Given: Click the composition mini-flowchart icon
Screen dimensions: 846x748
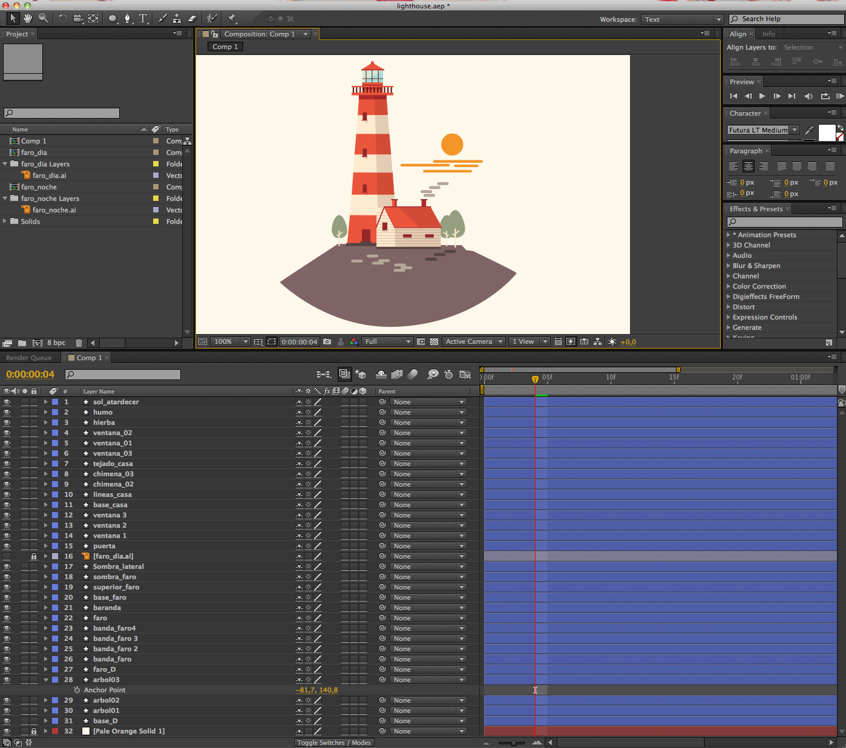Looking at the screenshot, I should click(x=323, y=375).
